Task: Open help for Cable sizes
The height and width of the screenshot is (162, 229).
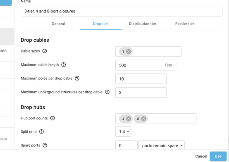Action: (x=45, y=51)
